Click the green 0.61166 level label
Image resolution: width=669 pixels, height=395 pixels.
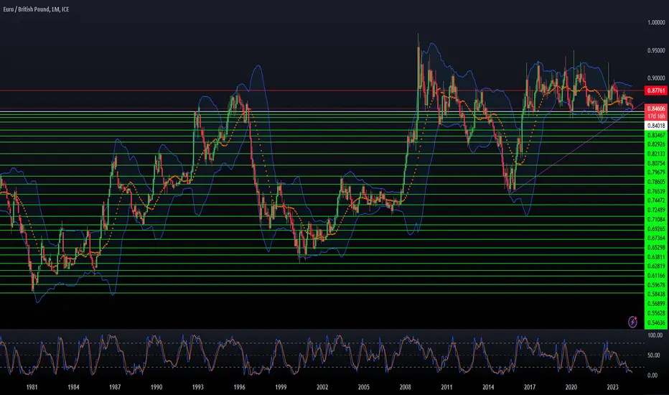coord(656,276)
